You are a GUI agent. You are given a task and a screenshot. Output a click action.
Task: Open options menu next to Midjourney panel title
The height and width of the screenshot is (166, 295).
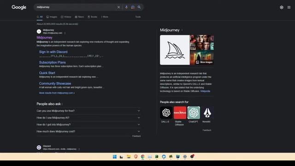[x=182, y=30]
